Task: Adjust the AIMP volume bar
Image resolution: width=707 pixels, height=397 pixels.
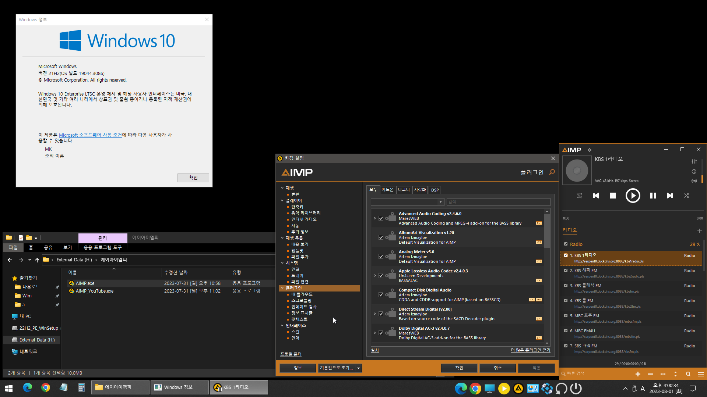Action: 703,171
